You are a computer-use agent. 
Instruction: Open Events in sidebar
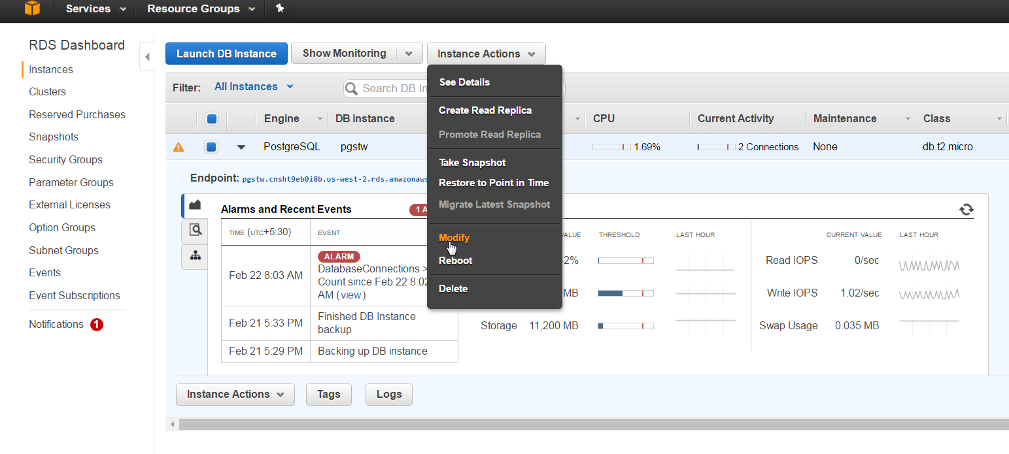click(x=44, y=273)
